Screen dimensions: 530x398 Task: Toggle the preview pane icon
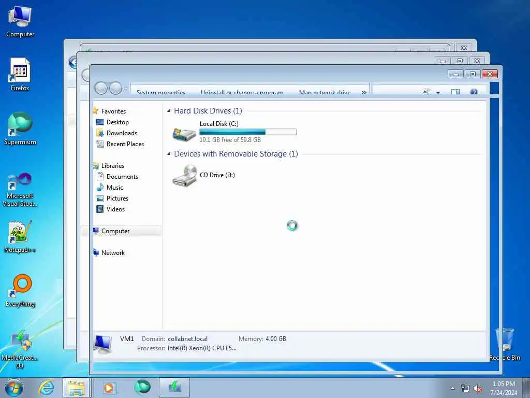(x=455, y=92)
